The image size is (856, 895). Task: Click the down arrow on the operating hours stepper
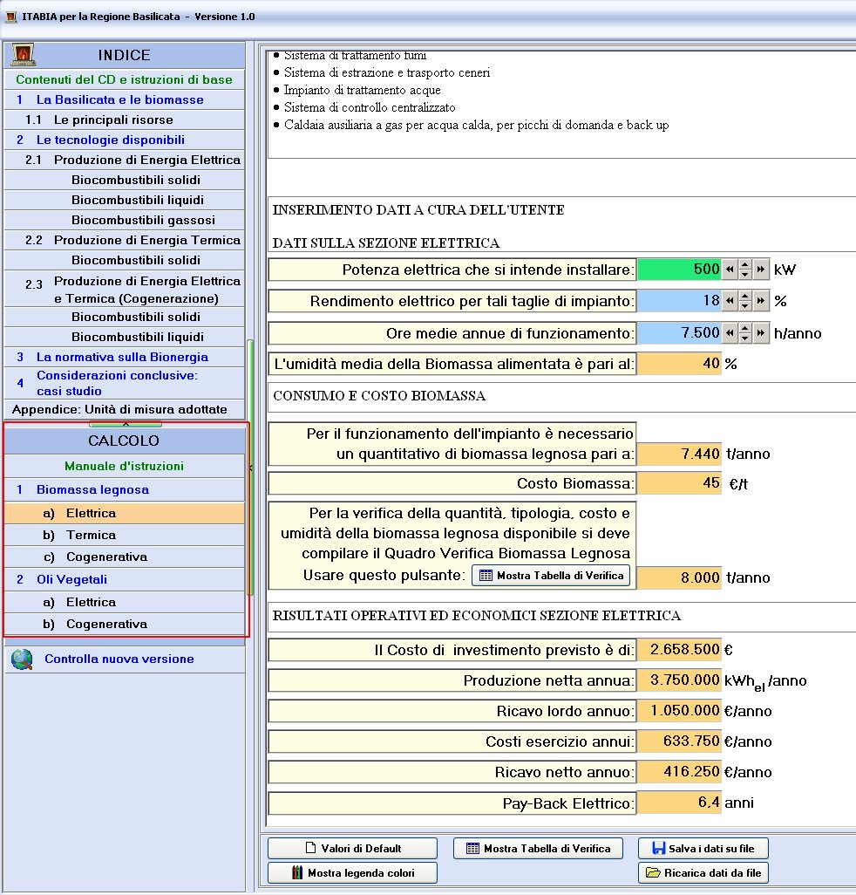(x=744, y=338)
